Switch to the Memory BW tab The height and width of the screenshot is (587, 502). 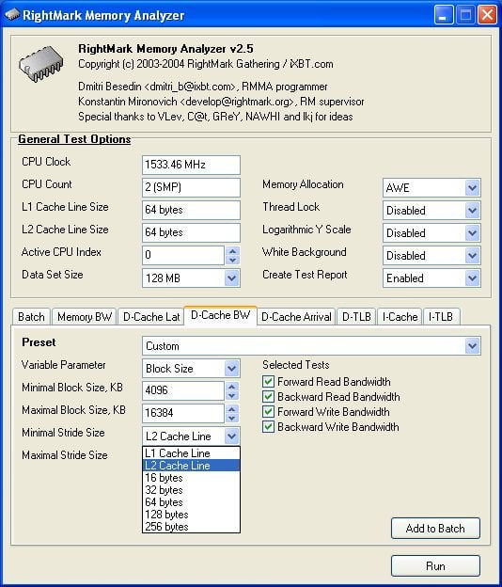85,317
